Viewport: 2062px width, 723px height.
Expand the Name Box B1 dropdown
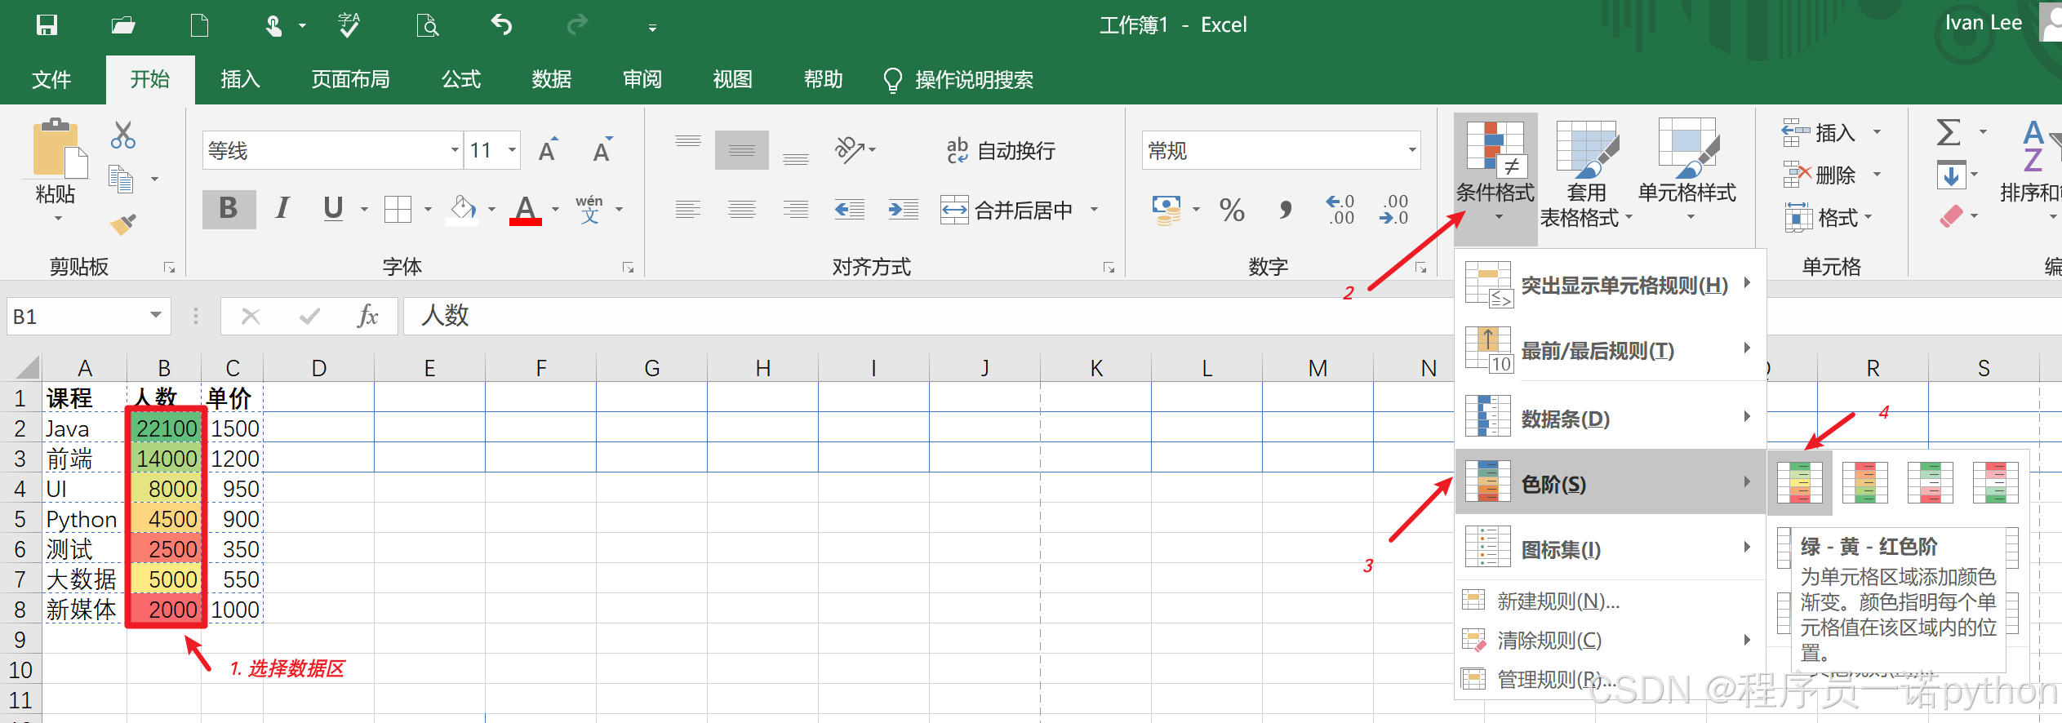coord(155,316)
